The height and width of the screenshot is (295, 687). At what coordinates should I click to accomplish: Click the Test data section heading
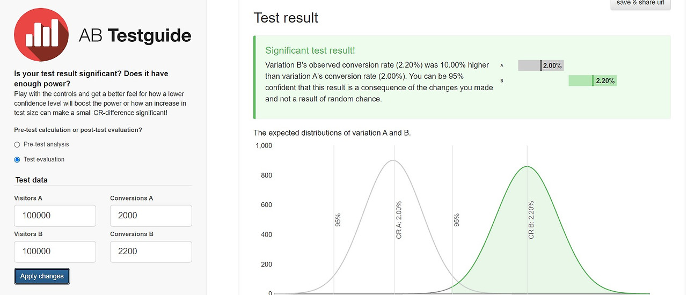[32, 180]
